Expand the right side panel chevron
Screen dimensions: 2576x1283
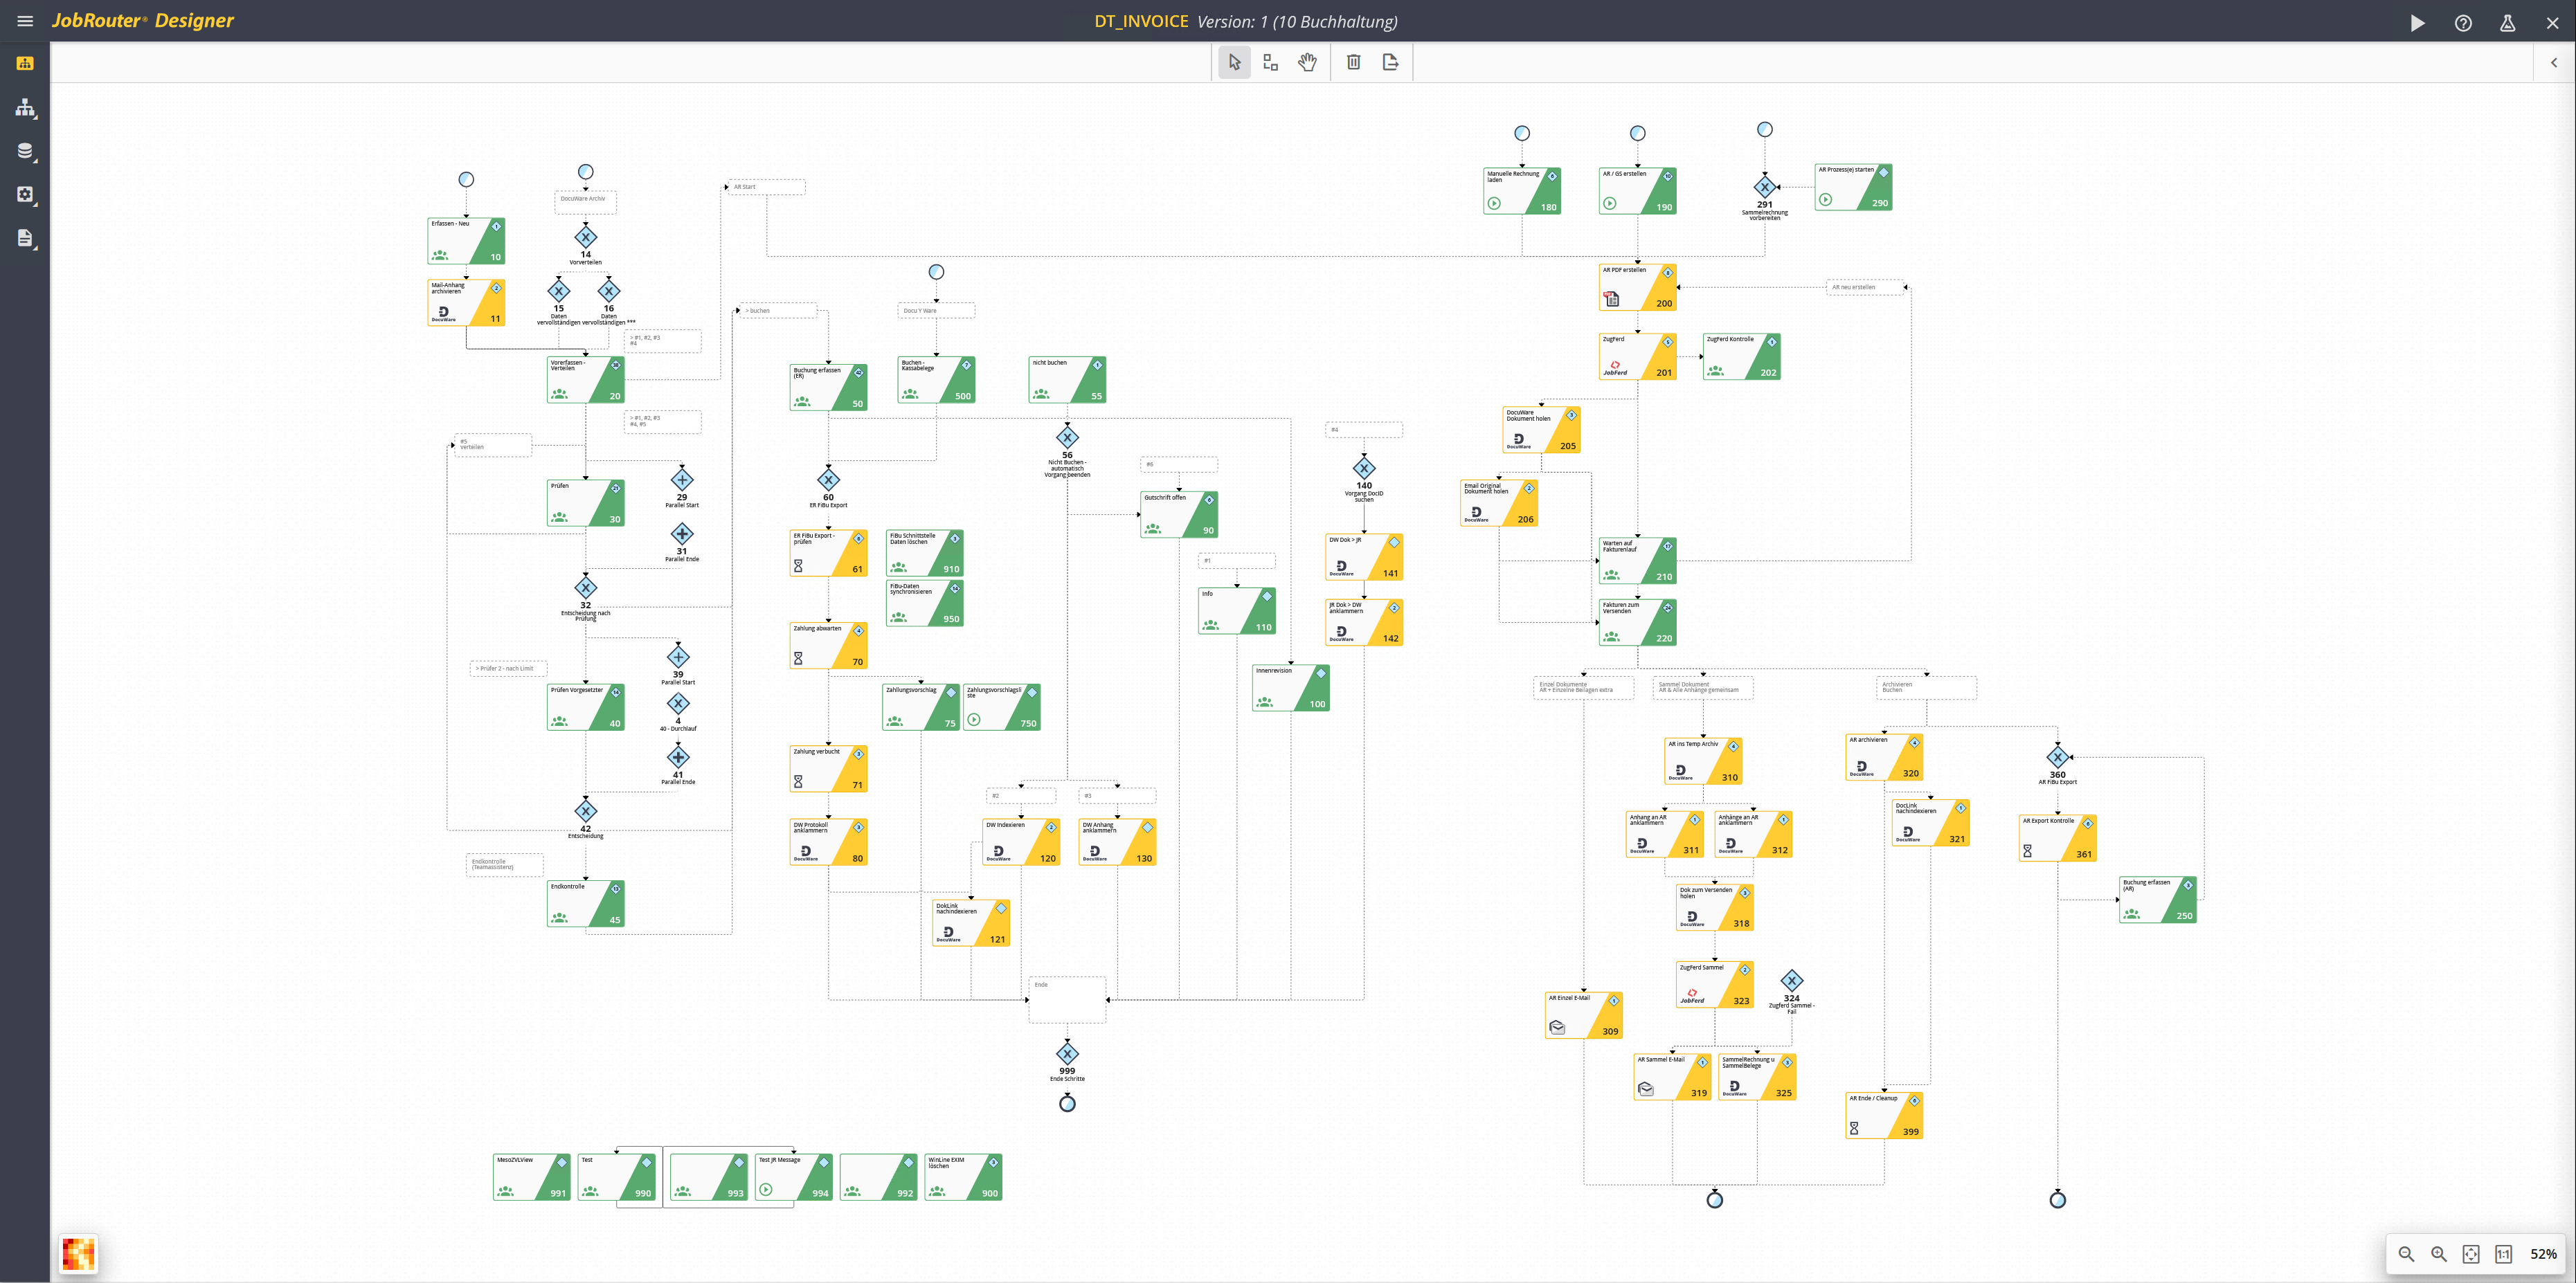pyautogui.click(x=2553, y=62)
